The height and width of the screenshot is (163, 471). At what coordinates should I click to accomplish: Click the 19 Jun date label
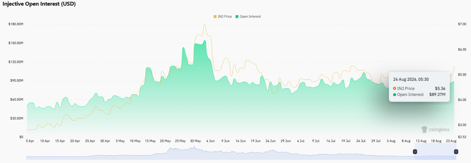pos(256,141)
